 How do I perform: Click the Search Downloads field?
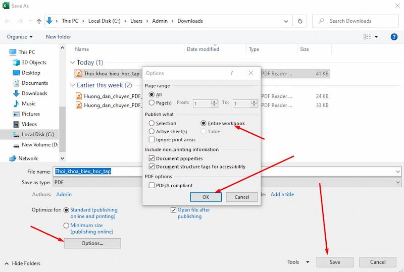click(356, 21)
